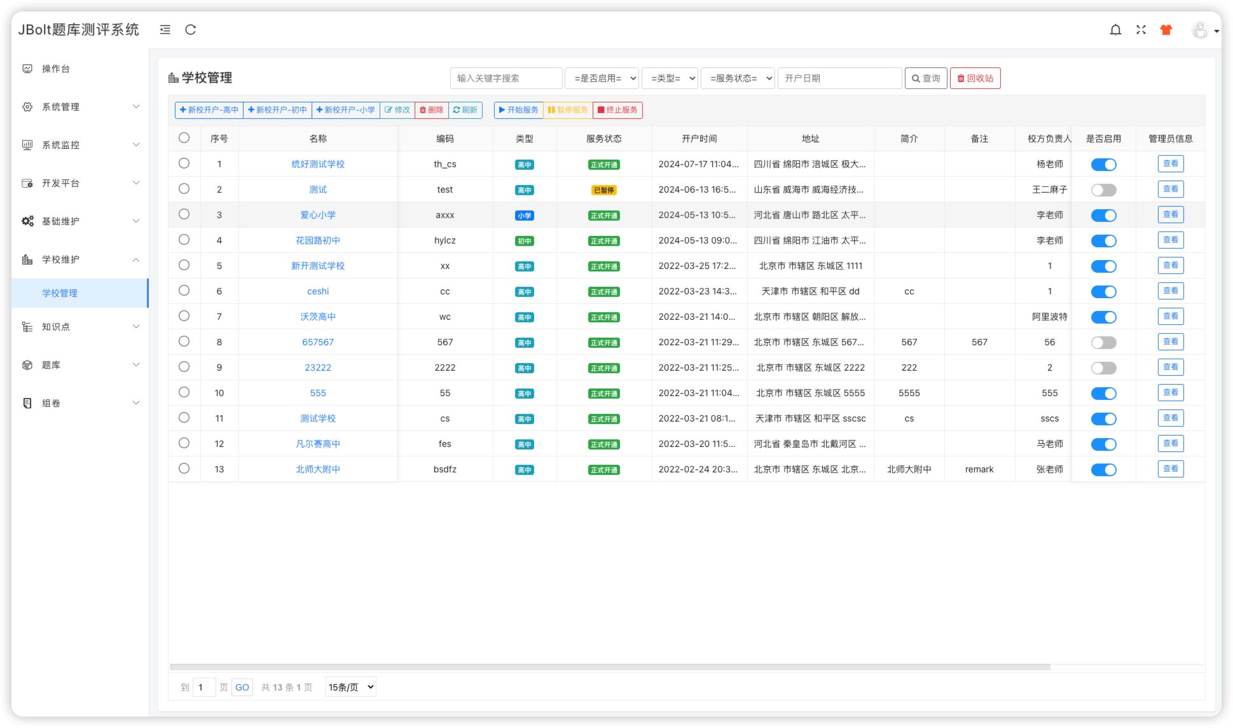The image size is (1233, 728).
Task: Toggle fullscreen mode icon
Action: 1141,30
